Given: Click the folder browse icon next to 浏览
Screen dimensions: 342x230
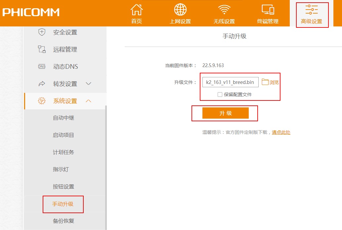Looking at the screenshot, I should click(x=265, y=82).
